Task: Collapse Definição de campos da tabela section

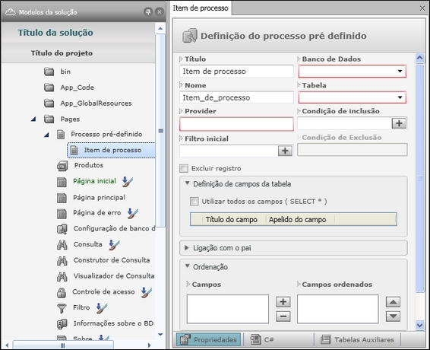Action: tap(188, 183)
